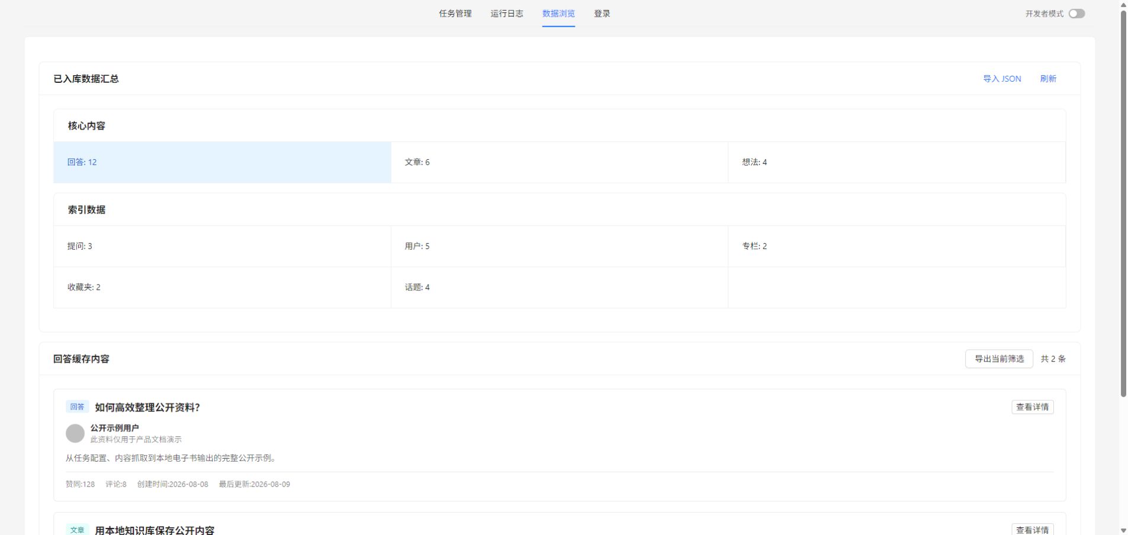View details of 如何高效整理公开资料 answer
This screenshot has height=535, width=1128.
1032,407
